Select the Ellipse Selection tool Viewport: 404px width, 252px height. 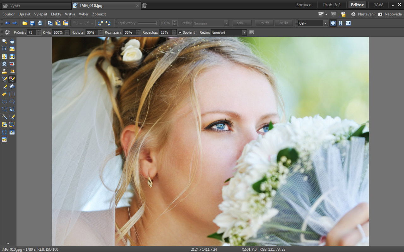pyautogui.click(x=4, y=102)
